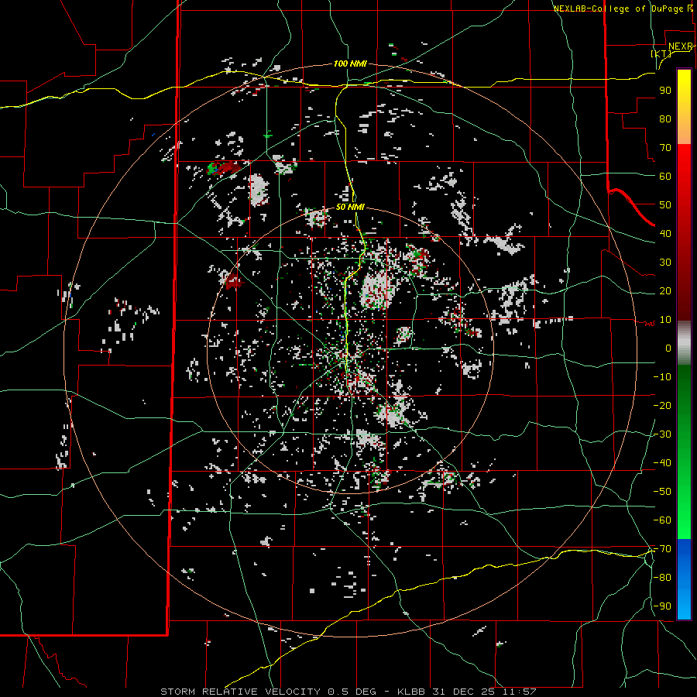
Task: Click the 50 NMI range ring label
Action: 350,207
